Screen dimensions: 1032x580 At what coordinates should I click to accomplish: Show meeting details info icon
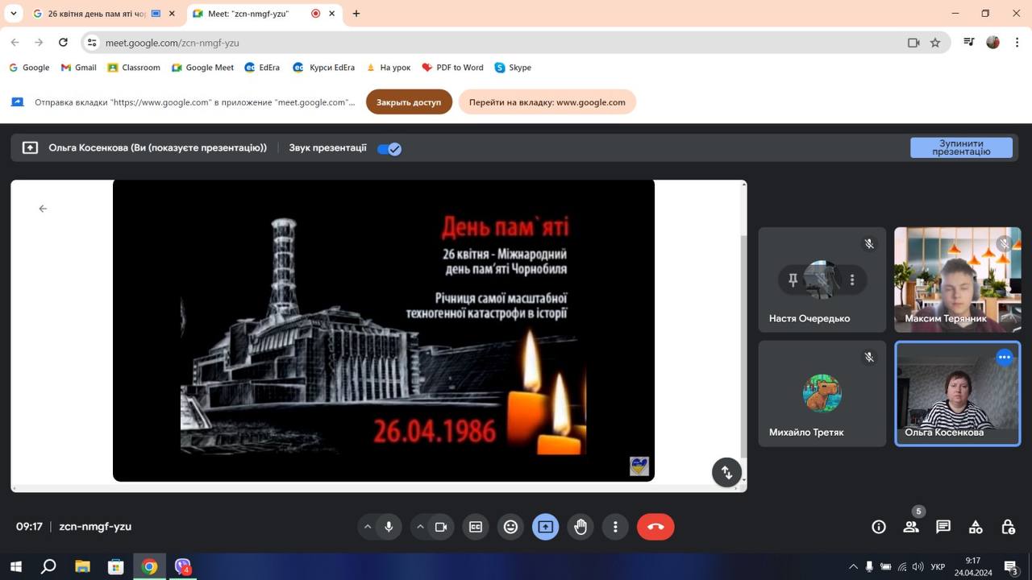tap(879, 527)
